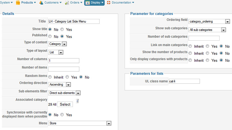Set Published to No
This screenshot has width=232, height=130.
click(50, 36)
